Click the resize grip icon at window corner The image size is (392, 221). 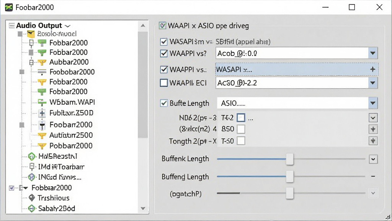click(x=388, y=217)
